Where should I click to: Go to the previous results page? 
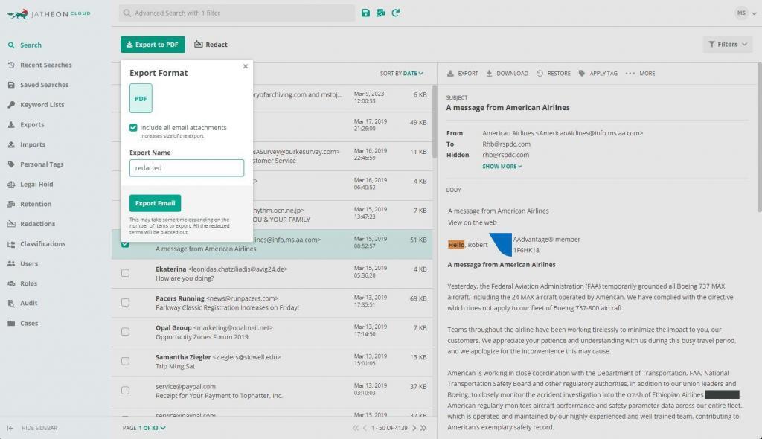pyautogui.click(x=365, y=428)
